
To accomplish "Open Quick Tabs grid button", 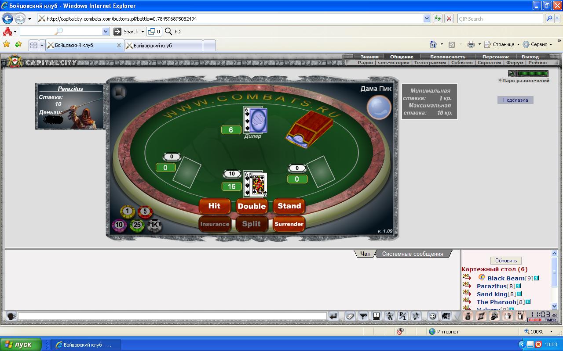I will pos(33,45).
